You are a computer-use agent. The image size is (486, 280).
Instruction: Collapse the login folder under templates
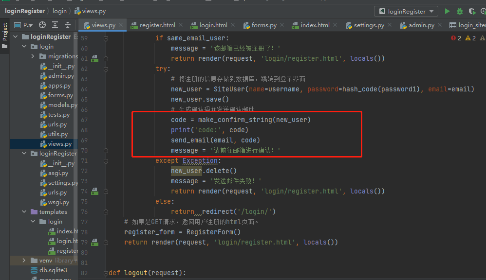click(33, 222)
